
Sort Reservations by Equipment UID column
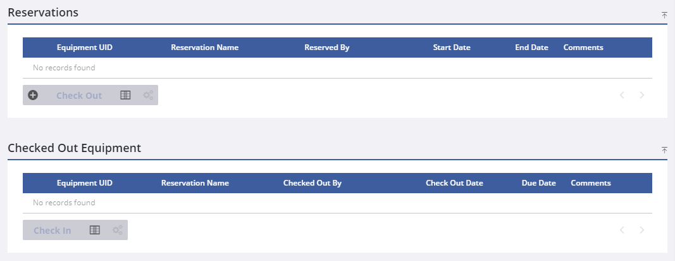tap(85, 48)
